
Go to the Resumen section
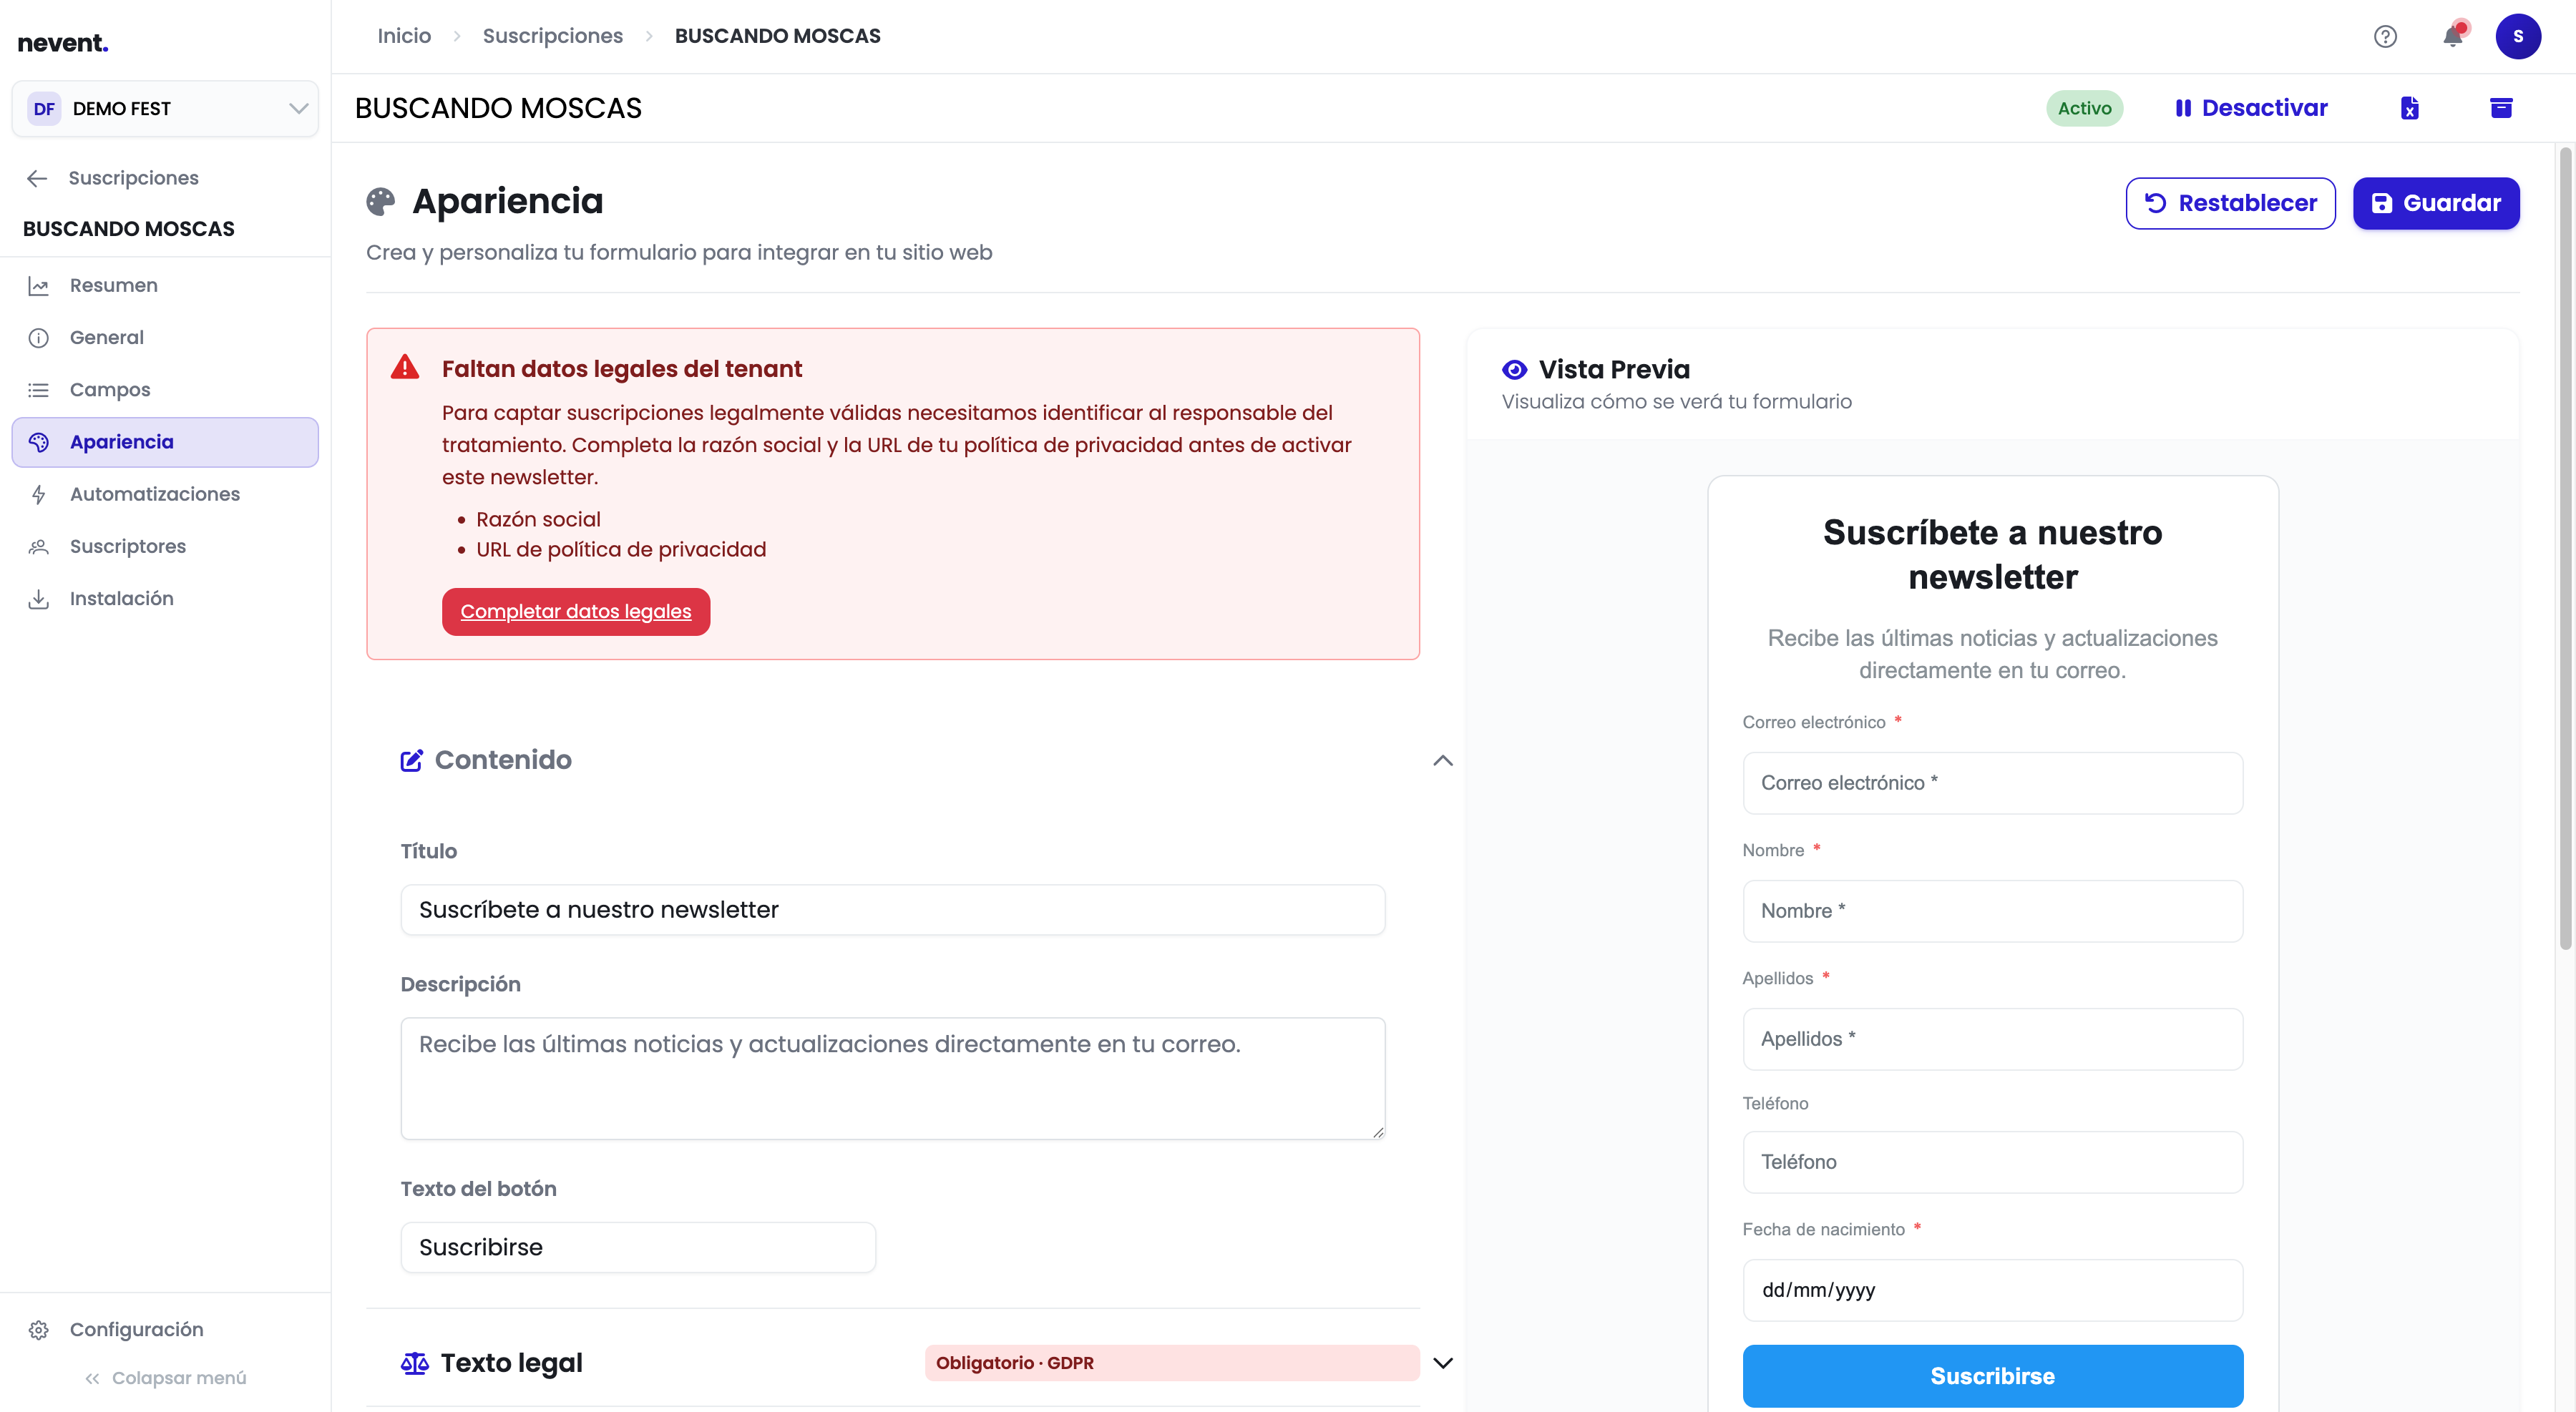165,286
